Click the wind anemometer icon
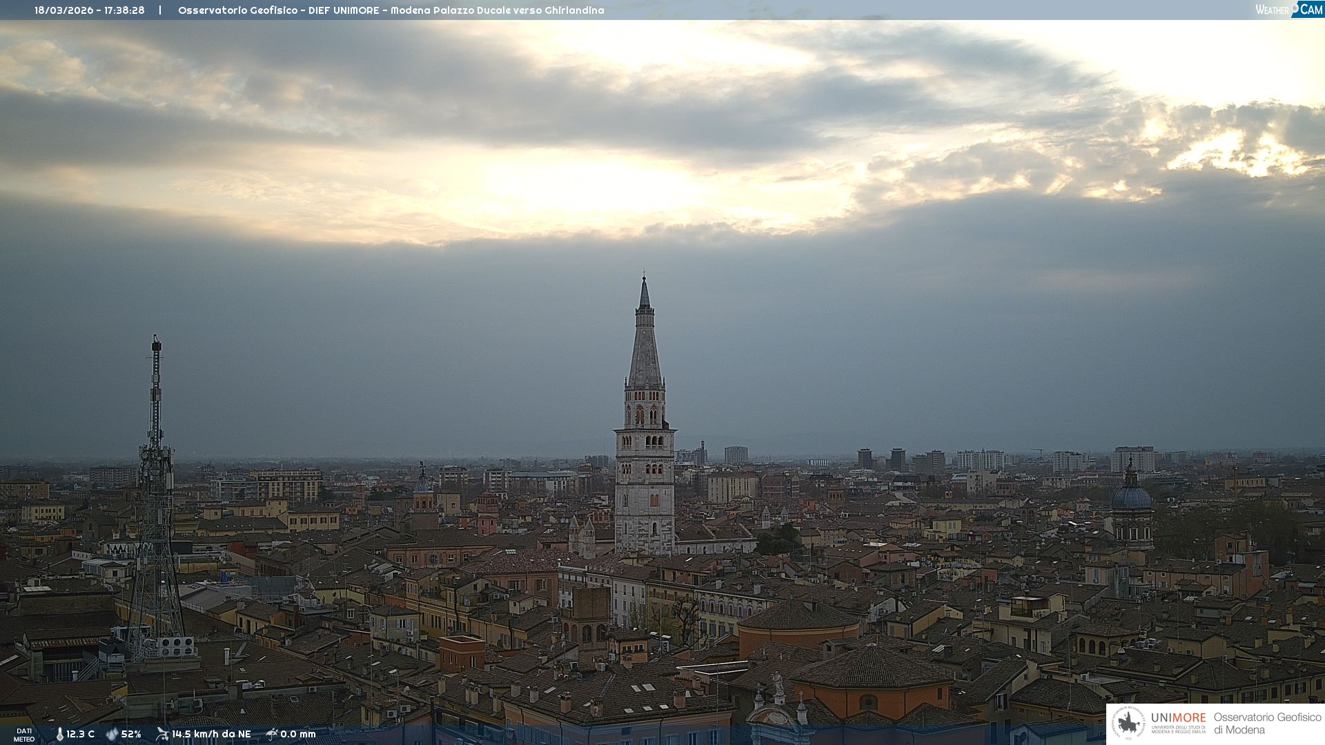This screenshot has width=1325, height=745. tap(162, 734)
